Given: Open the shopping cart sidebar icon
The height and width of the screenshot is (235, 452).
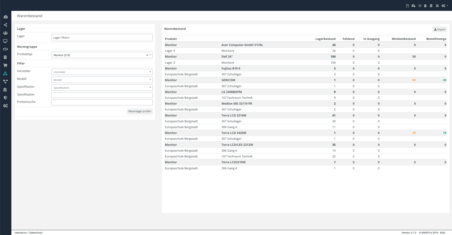Looking at the screenshot, I should 6,65.
